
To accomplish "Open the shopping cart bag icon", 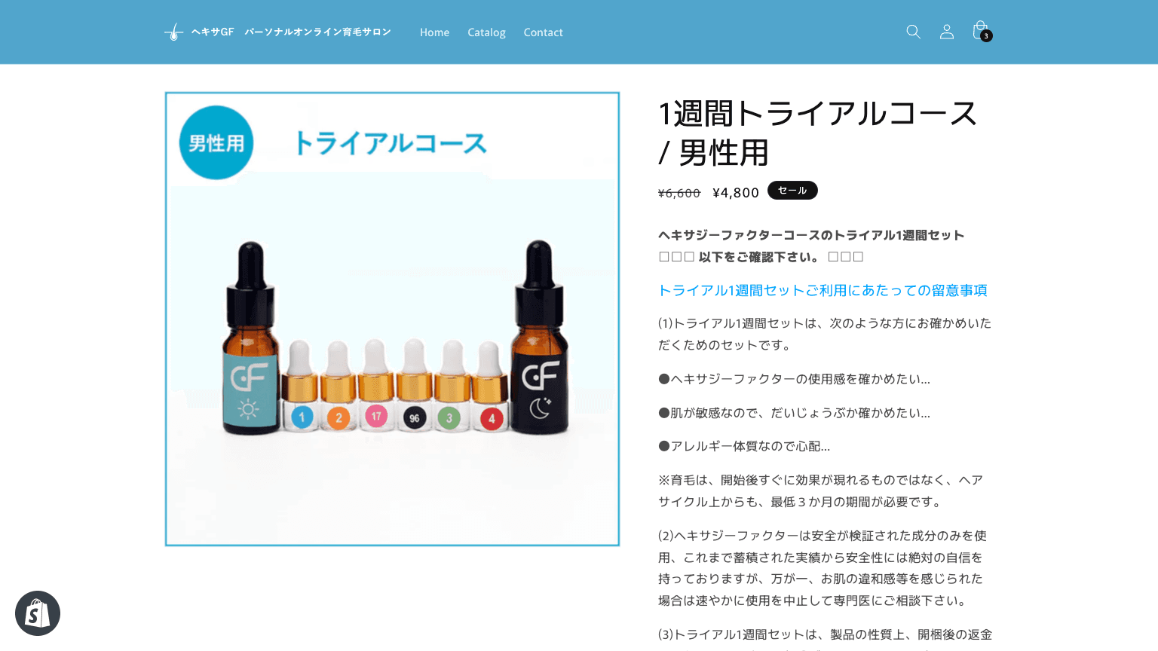I will coord(980,30).
